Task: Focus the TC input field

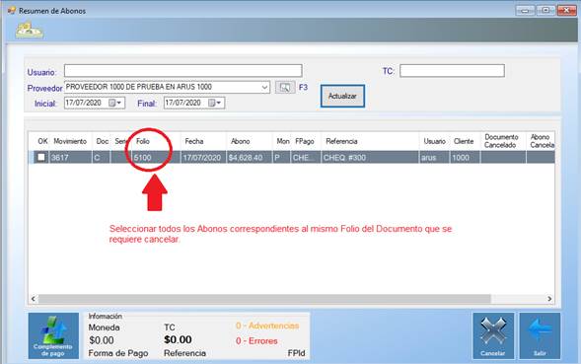Action: (x=452, y=70)
